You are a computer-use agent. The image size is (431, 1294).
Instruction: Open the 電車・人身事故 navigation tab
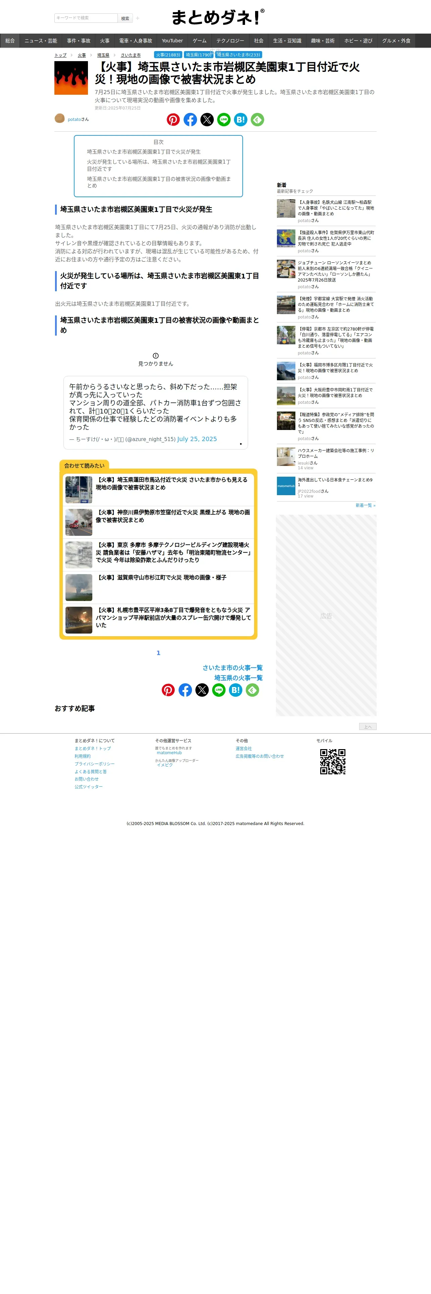136,41
